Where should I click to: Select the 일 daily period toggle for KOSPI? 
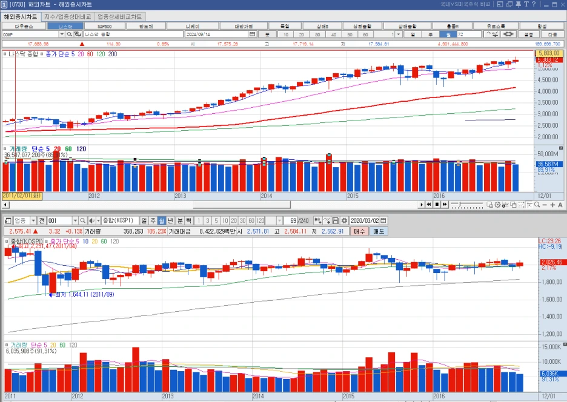(x=144, y=220)
